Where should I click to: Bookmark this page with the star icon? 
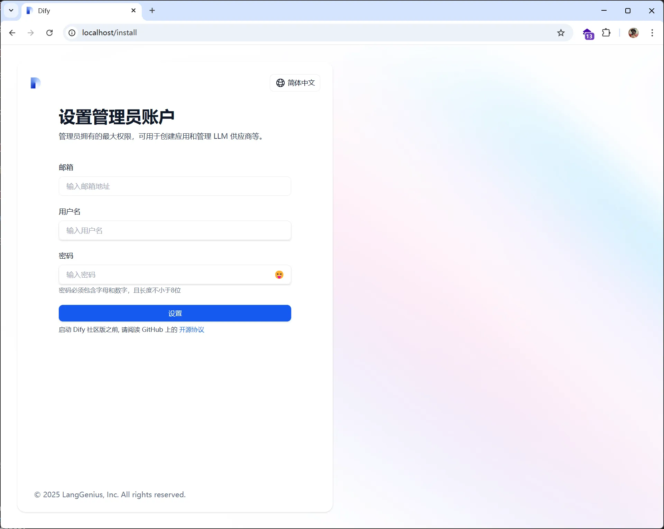coord(561,32)
